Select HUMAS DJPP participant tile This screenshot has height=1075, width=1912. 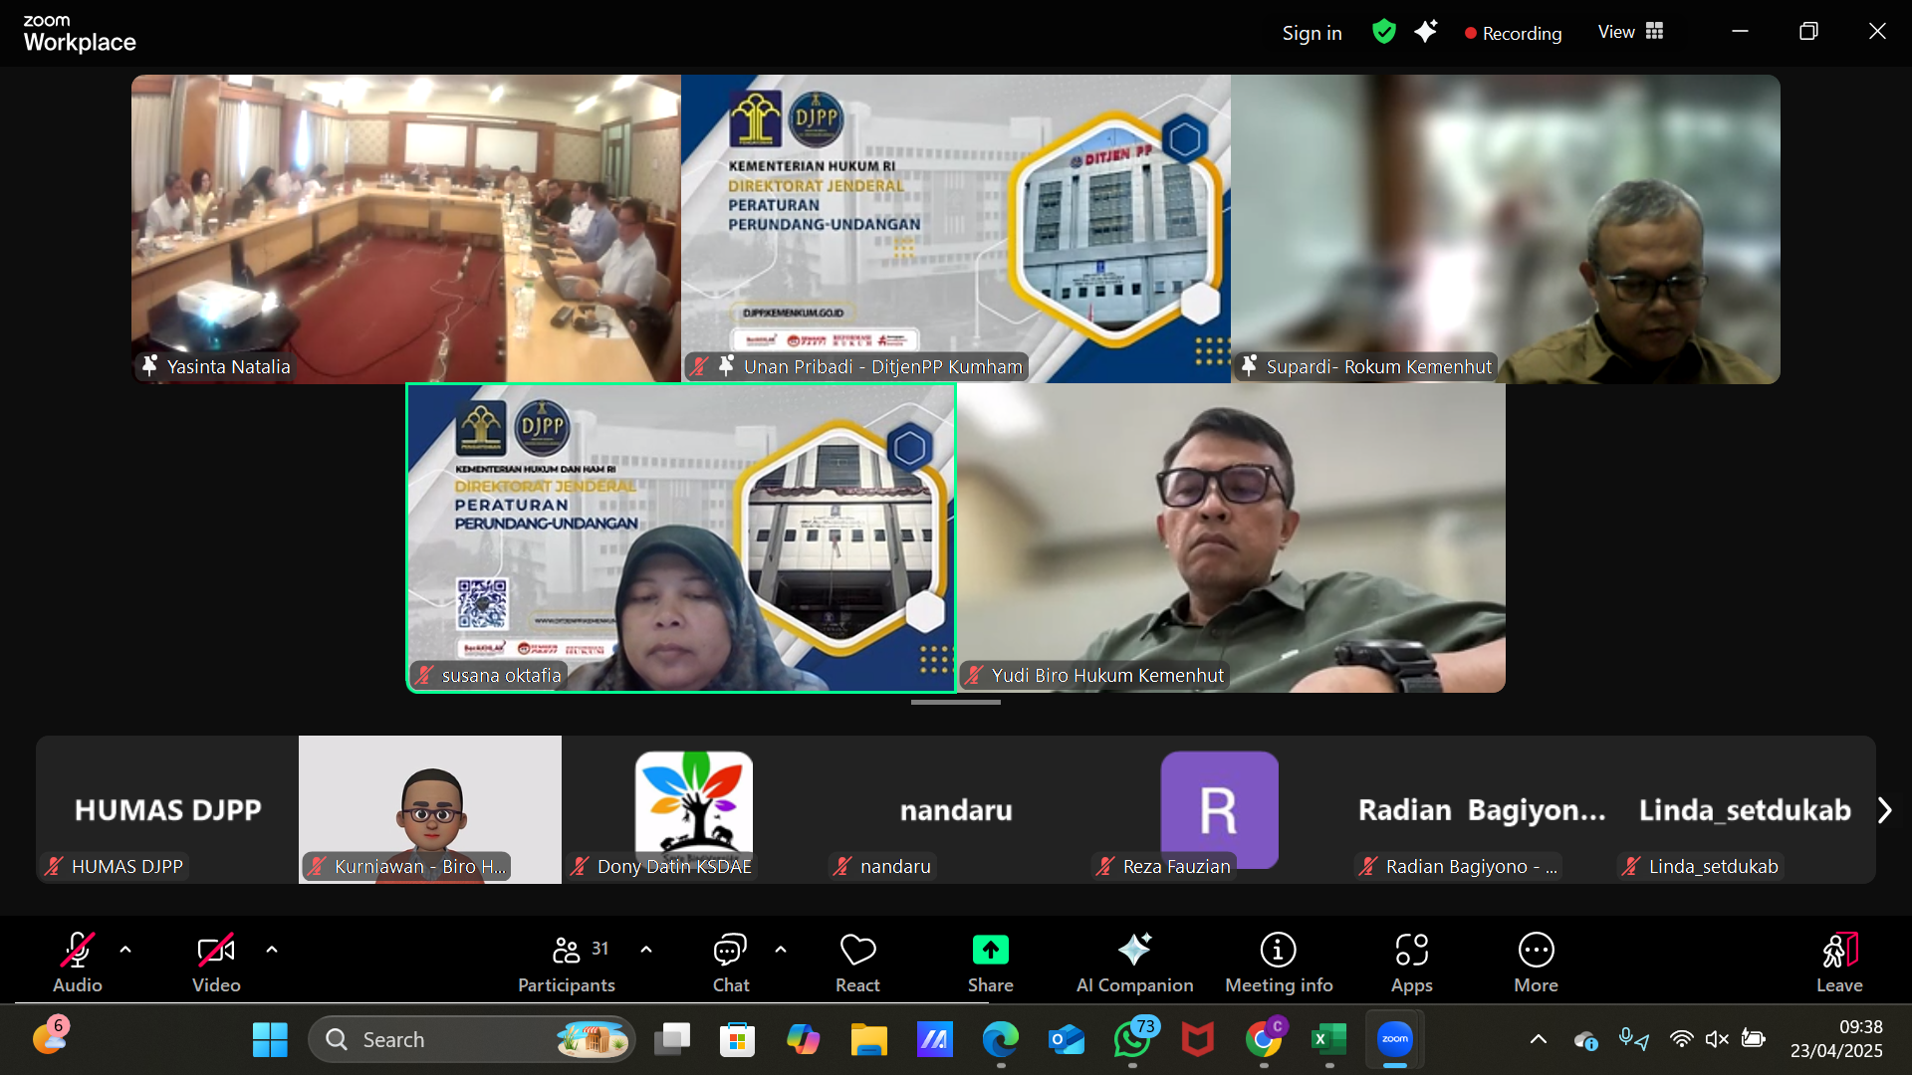click(167, 809)
